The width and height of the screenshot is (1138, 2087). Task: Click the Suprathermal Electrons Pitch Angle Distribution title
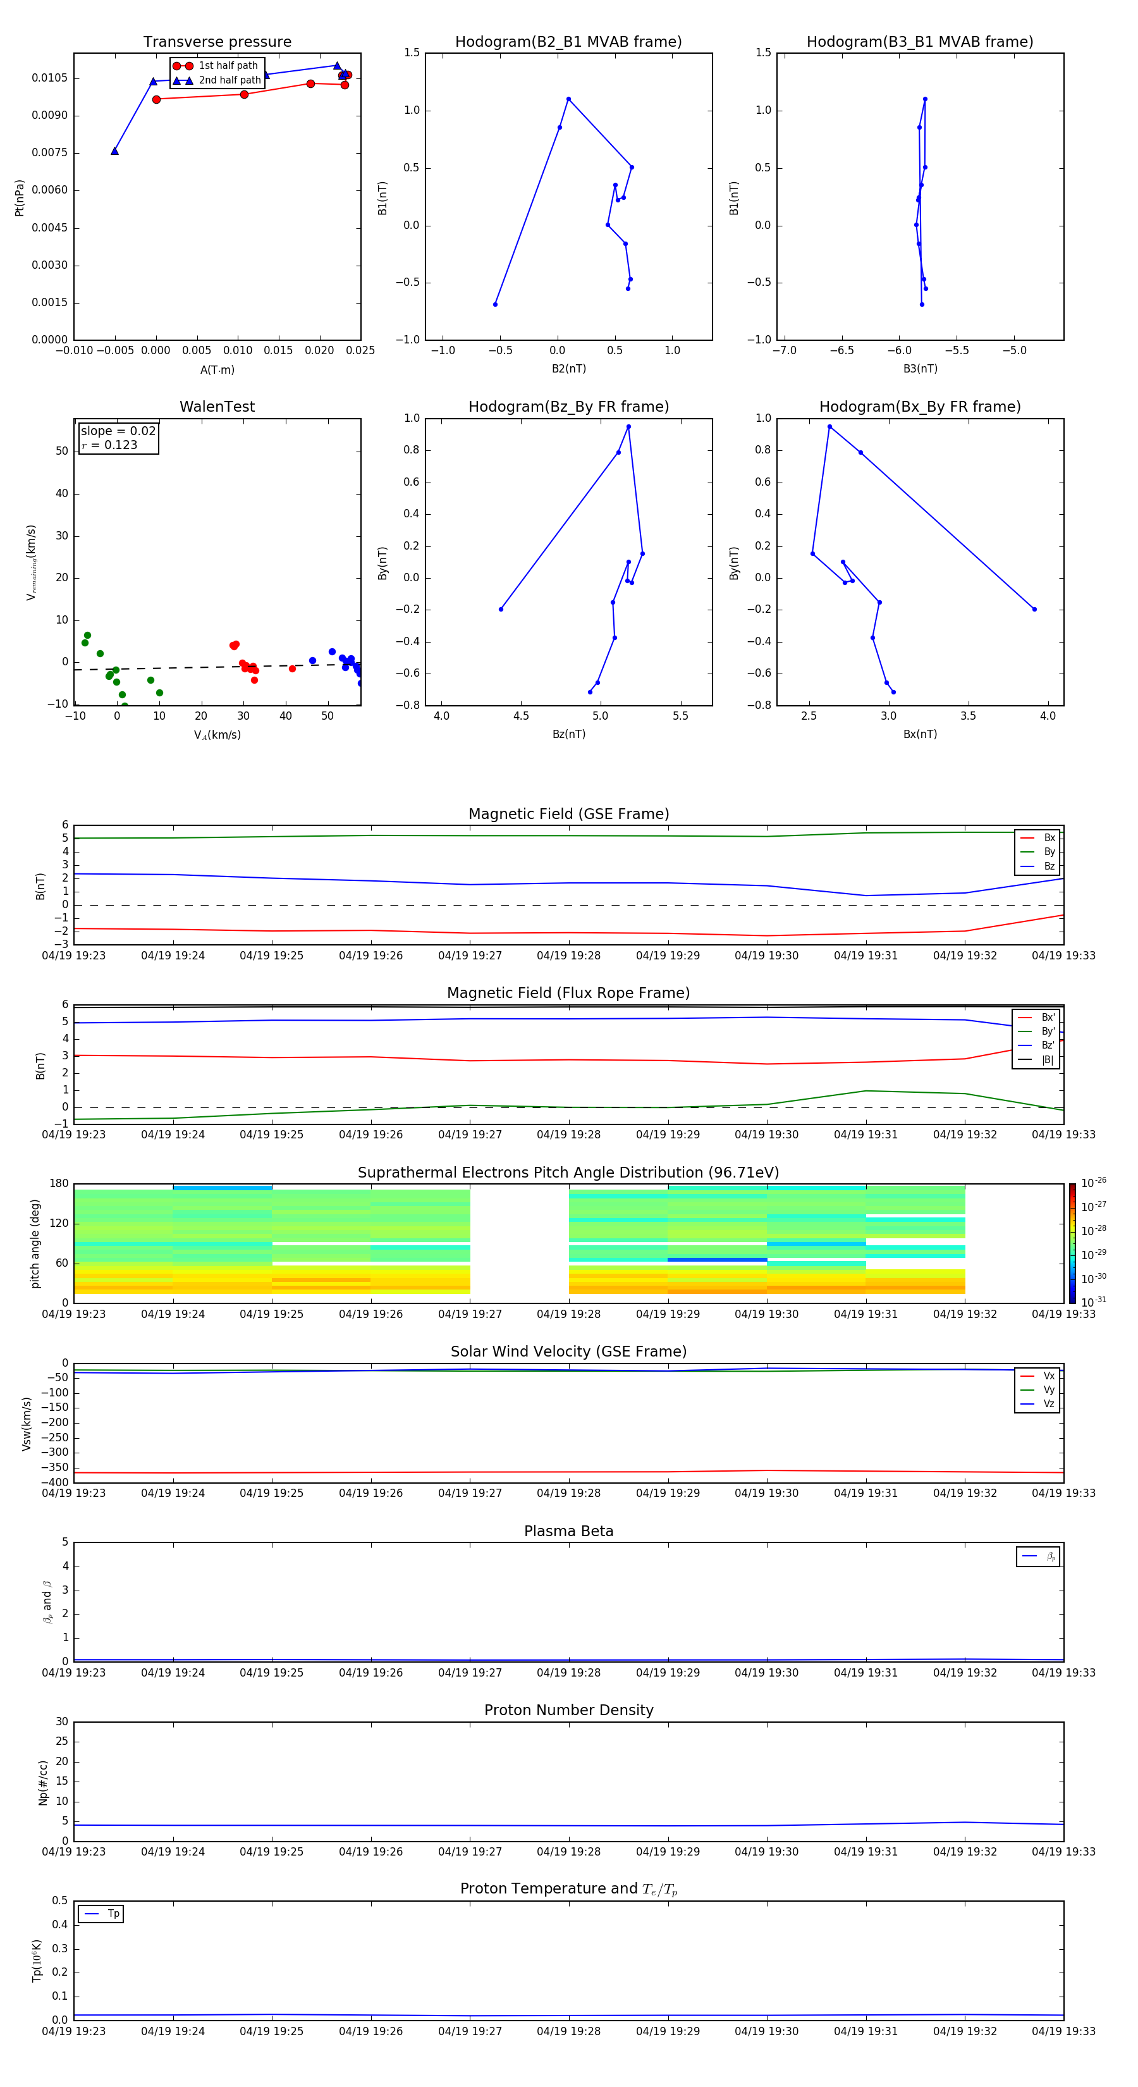point(568,1173)
